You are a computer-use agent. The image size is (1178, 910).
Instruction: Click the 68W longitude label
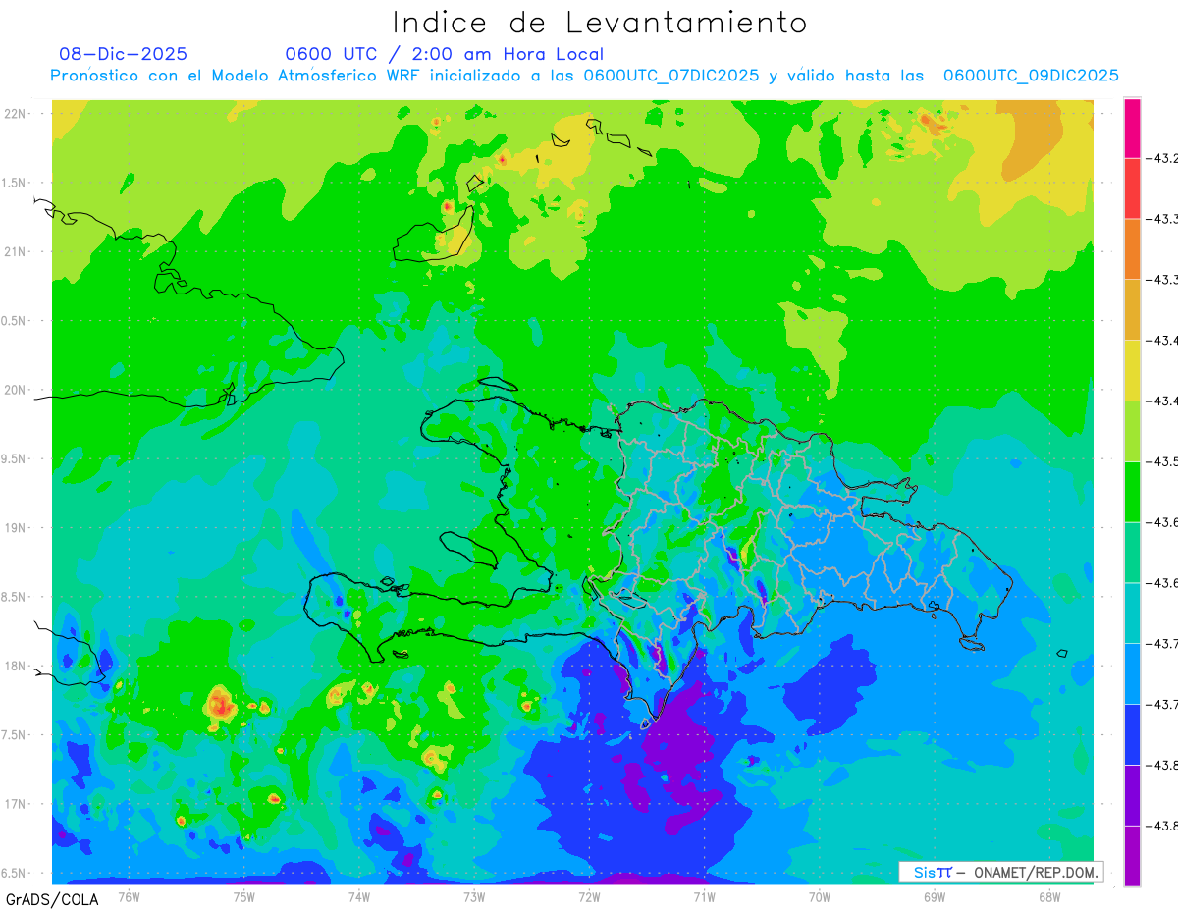point(1049,896)
